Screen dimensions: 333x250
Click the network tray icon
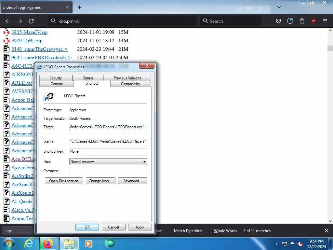click(x=284, y=244)
